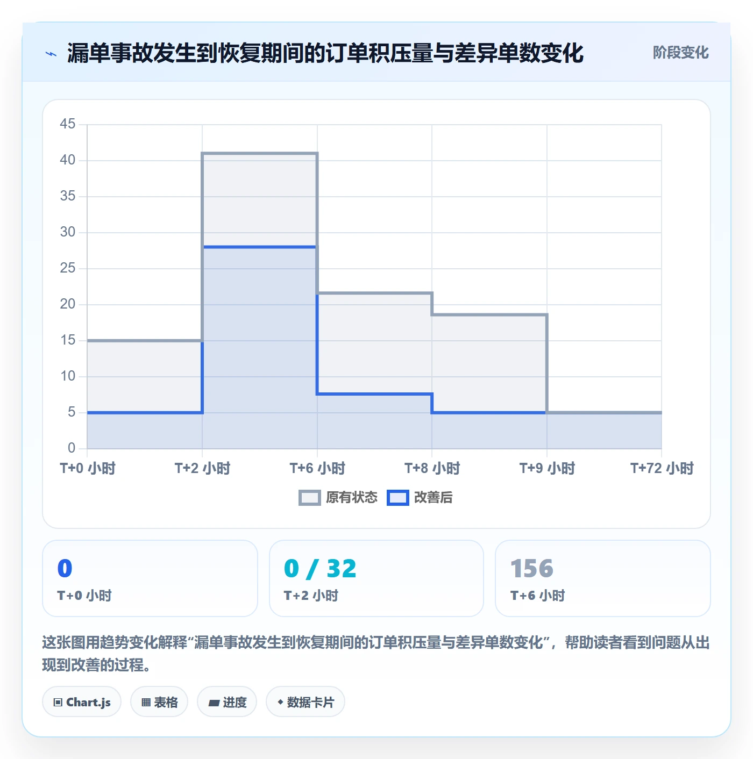This screenshot has width=753, height=759.
Task: Select the 156 value in the stat card
Action: tap(532, 568)
